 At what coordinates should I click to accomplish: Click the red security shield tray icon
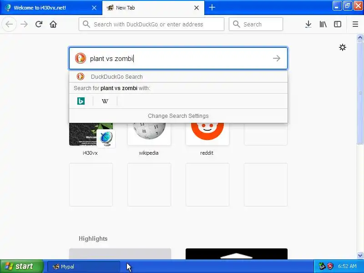[330, 266]
